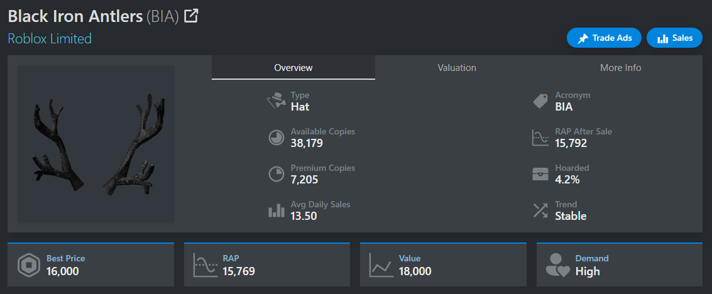Click the Black Iron Antlers title
Viewport: 712px width, 294px height.
pyautogui.click(x=75, y=17)
